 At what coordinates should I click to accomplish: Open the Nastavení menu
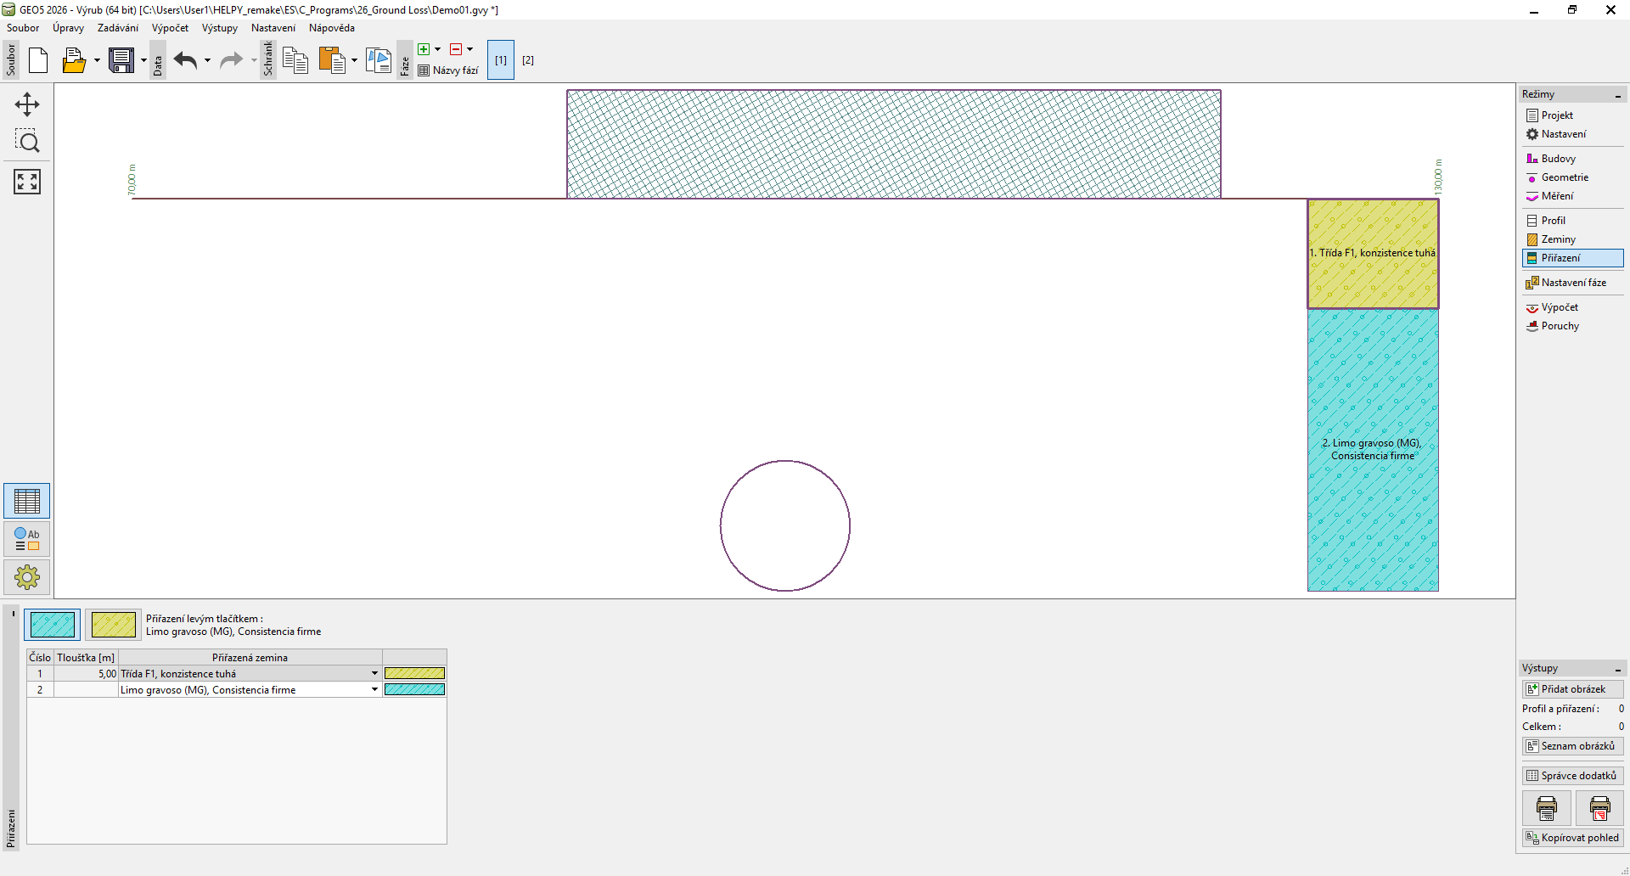tap(273, 28)
